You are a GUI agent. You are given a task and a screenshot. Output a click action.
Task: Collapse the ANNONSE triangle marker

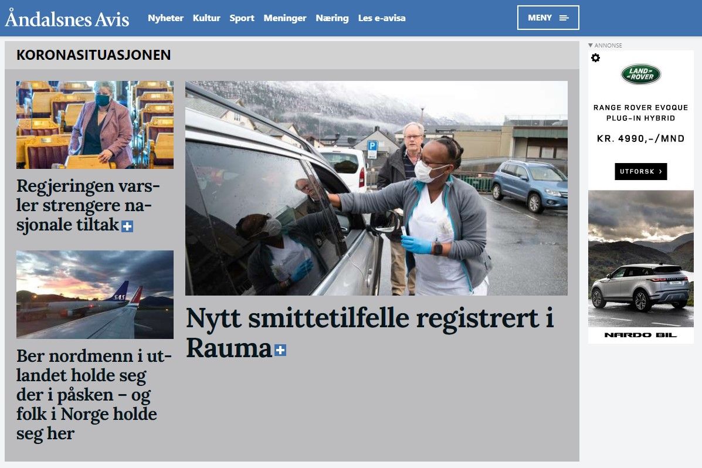[591, 45]
